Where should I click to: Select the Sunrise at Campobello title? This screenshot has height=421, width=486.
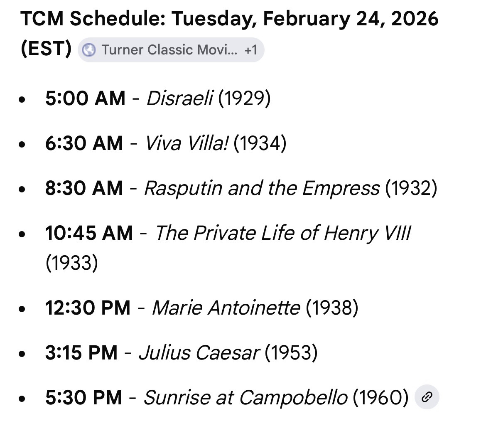(x=245, y=398)
